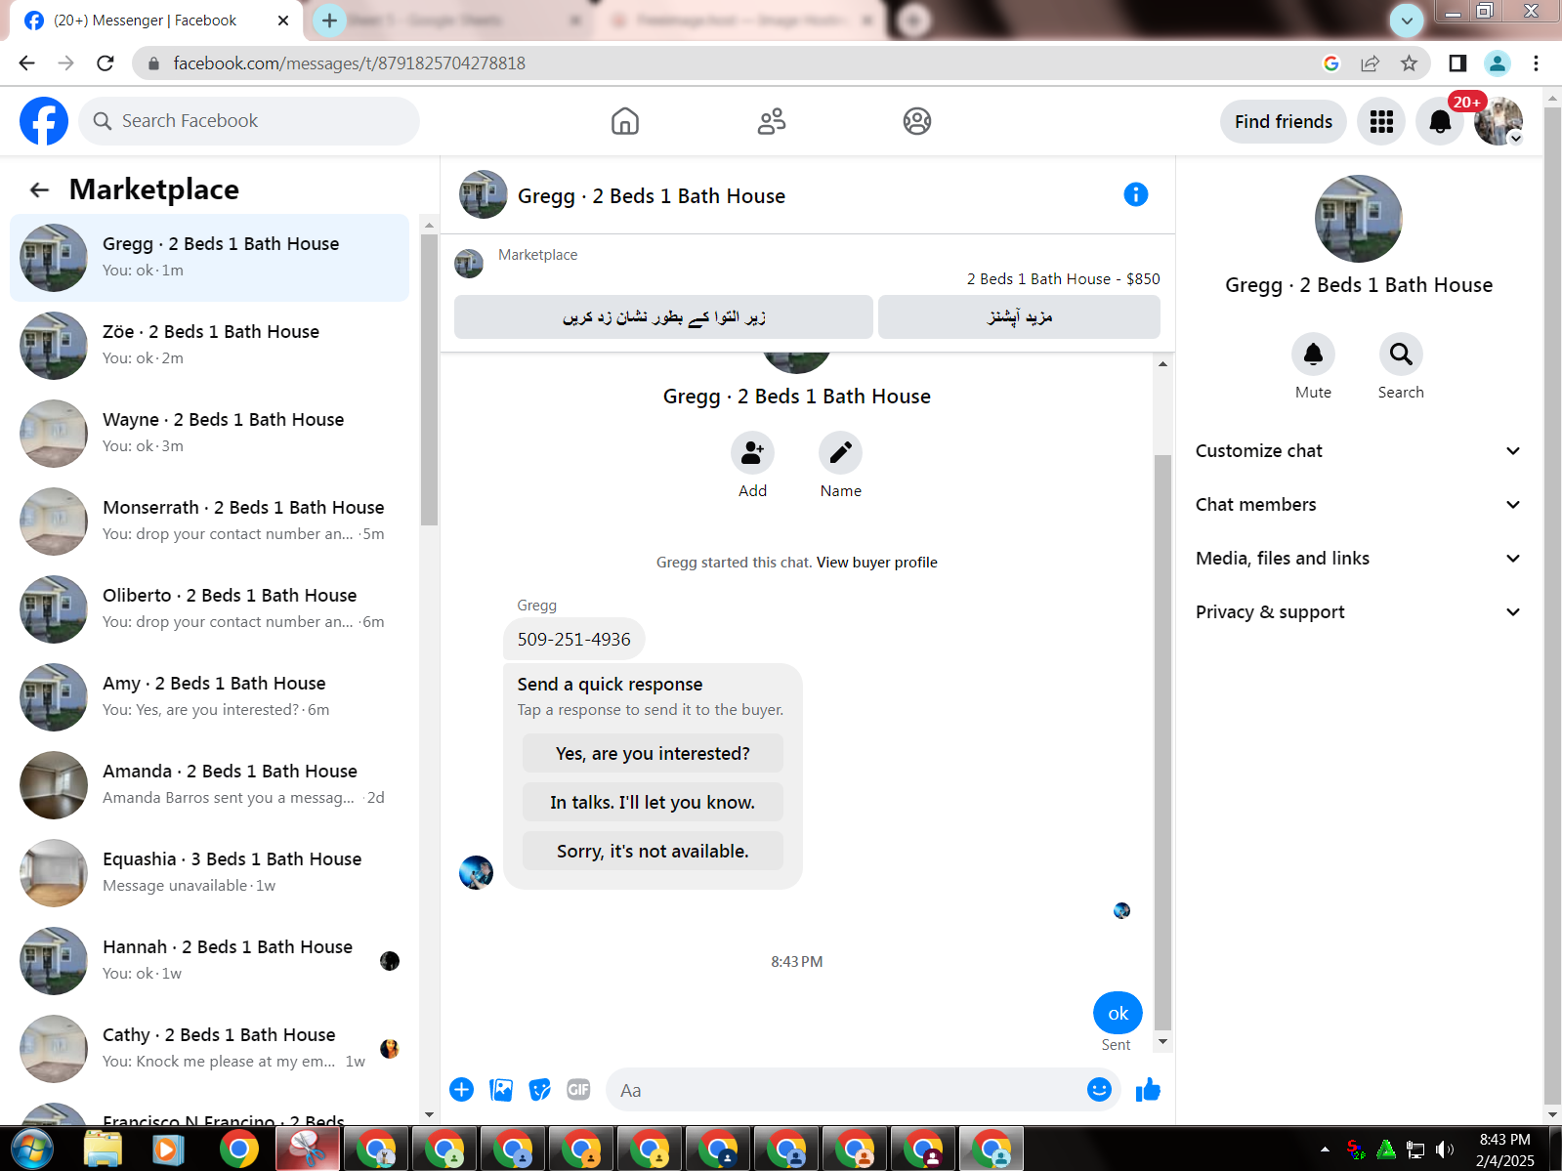
Task: Choose a sticker icon
Action: tap(539, 1090)
